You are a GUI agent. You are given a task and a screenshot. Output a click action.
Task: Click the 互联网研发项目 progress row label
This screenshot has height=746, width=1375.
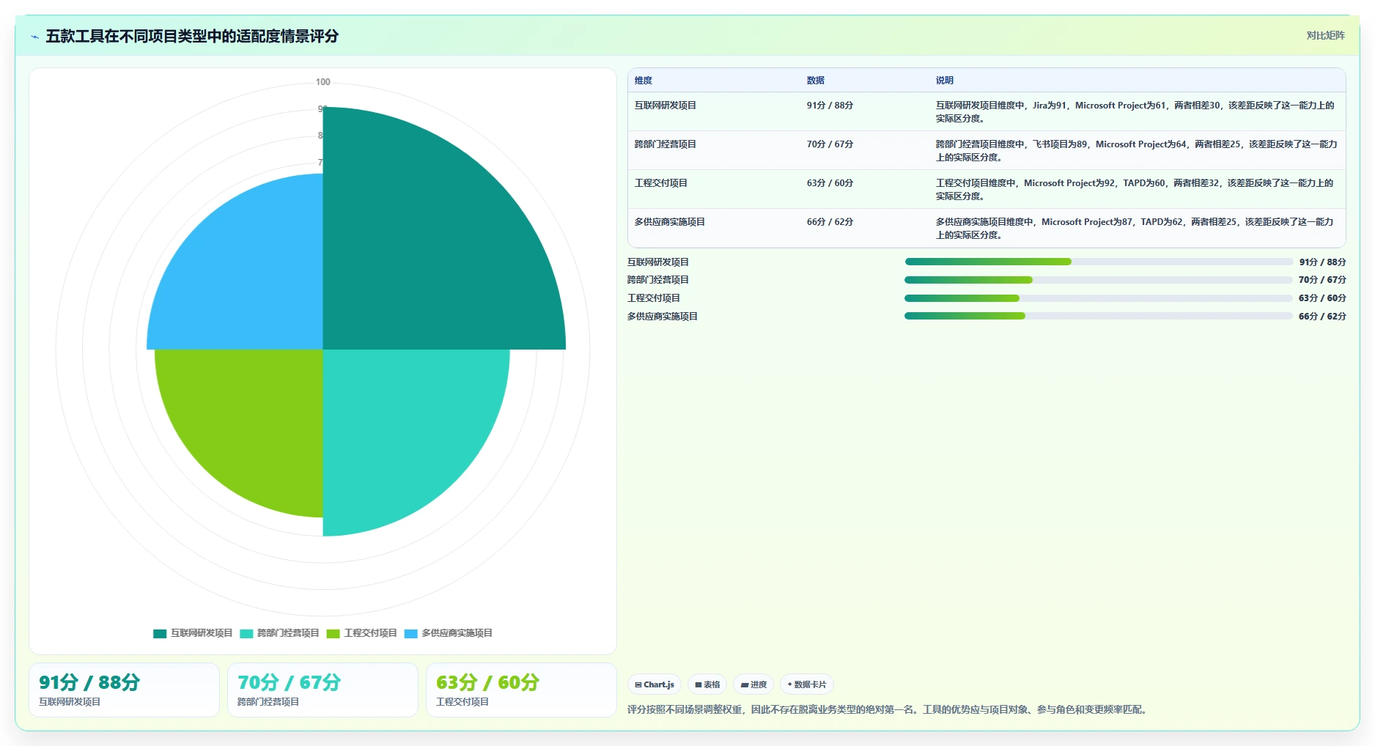point(658,262)
